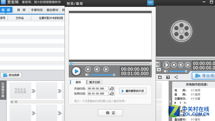215x121 pixels.
Task: Click the 双击此处添加视频 placeholder slot
Action: 20,90
